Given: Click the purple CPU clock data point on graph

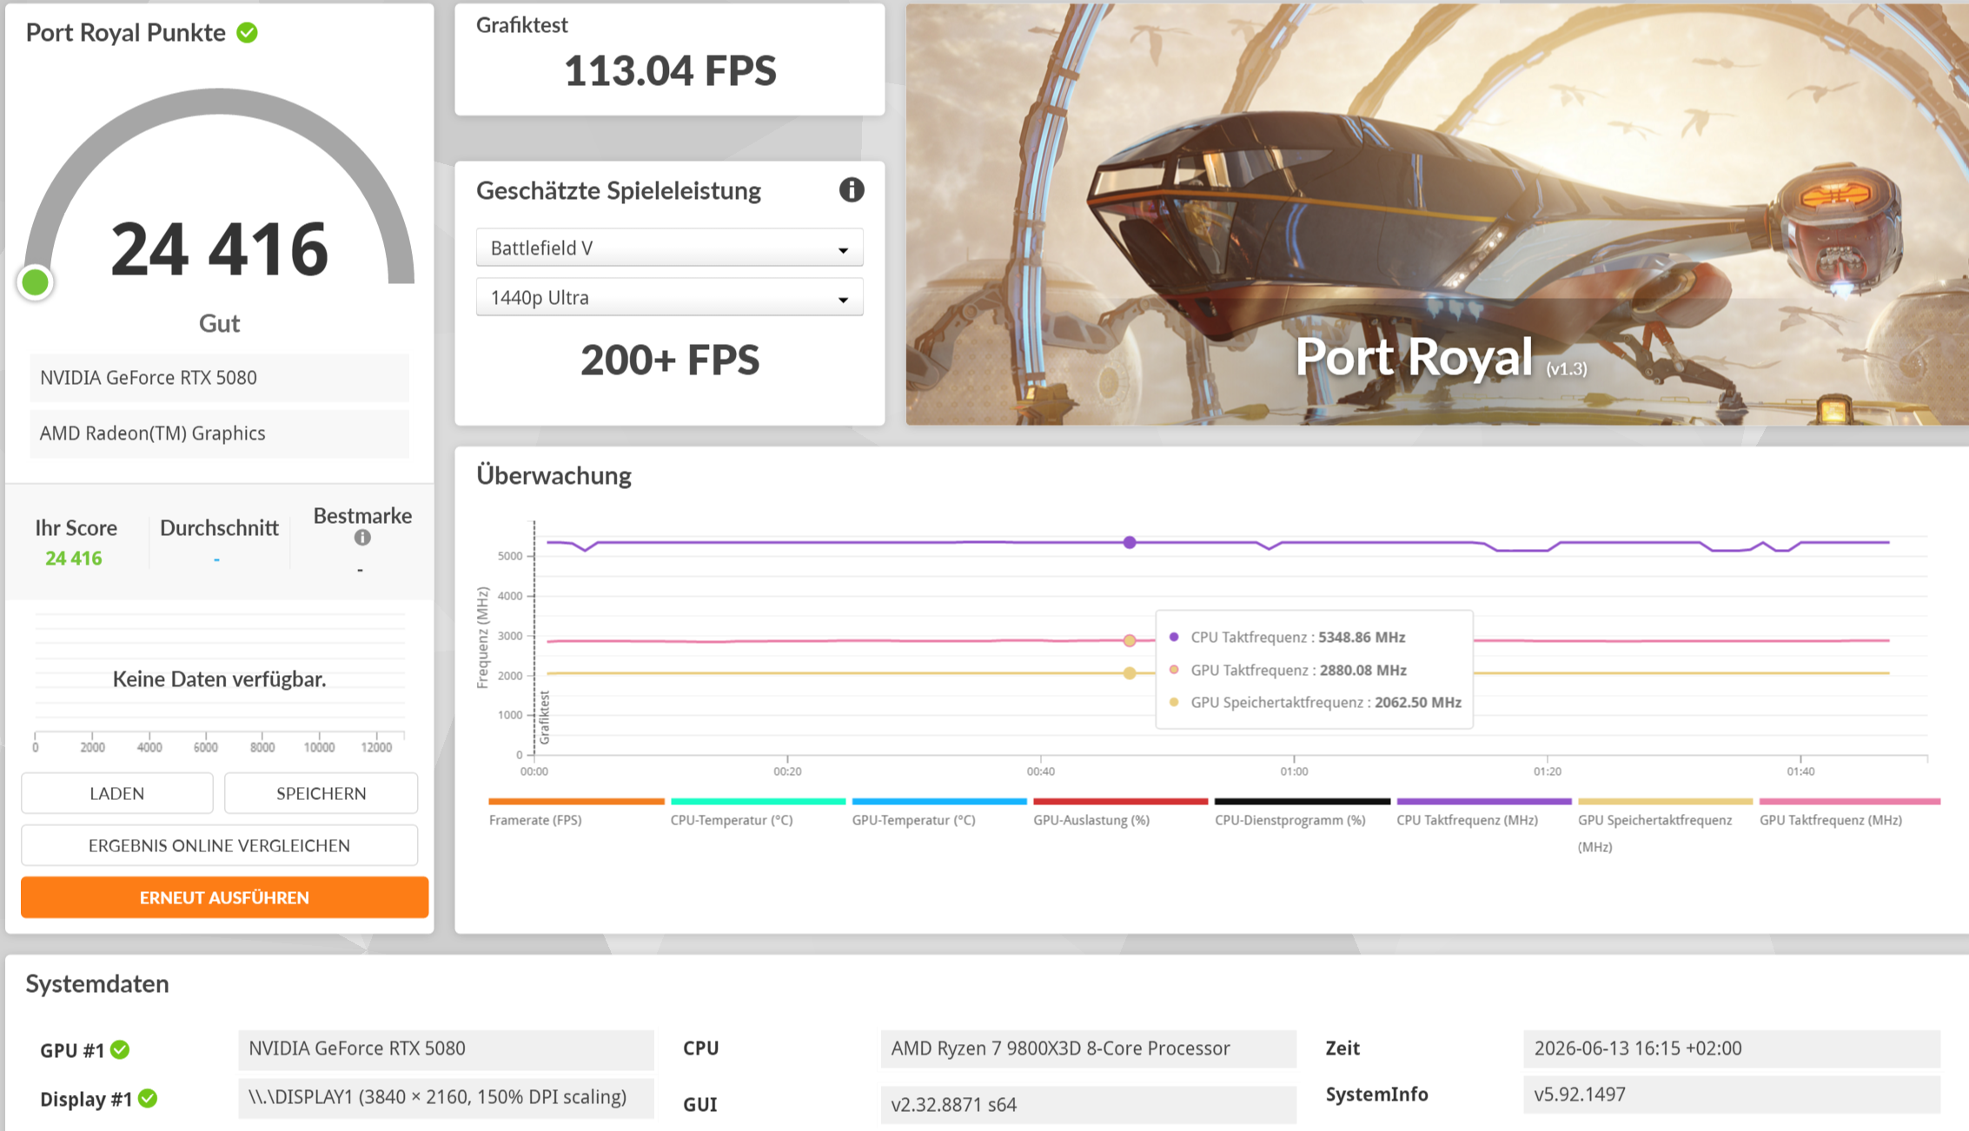Looking at the screenshot, I should pyautogui.click(x=1130, y=542).
